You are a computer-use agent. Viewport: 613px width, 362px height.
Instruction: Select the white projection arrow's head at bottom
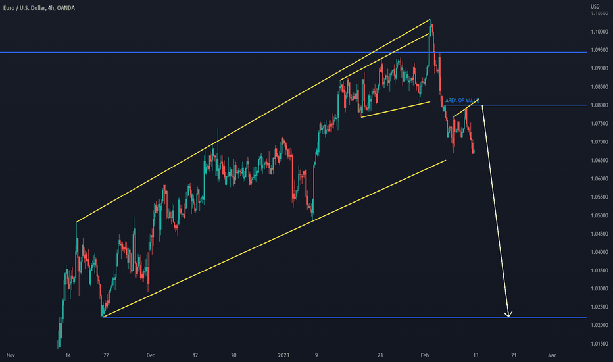[508, 313]
